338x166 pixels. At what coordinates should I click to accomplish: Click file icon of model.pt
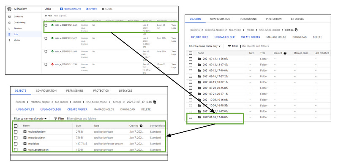point(25,144)
